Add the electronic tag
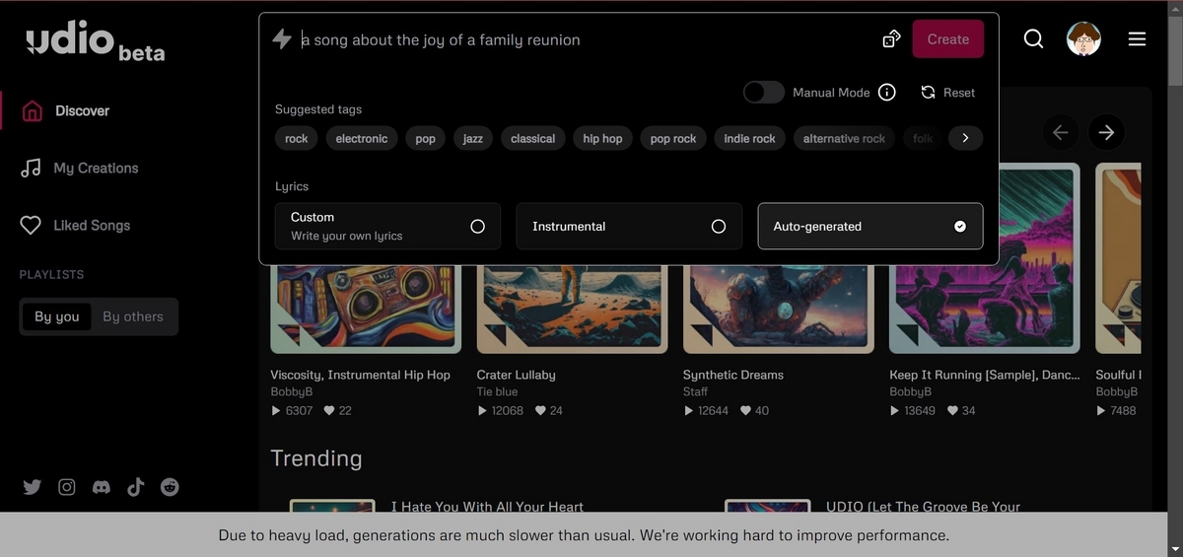Screen dimensions: 1183x557 362,138
